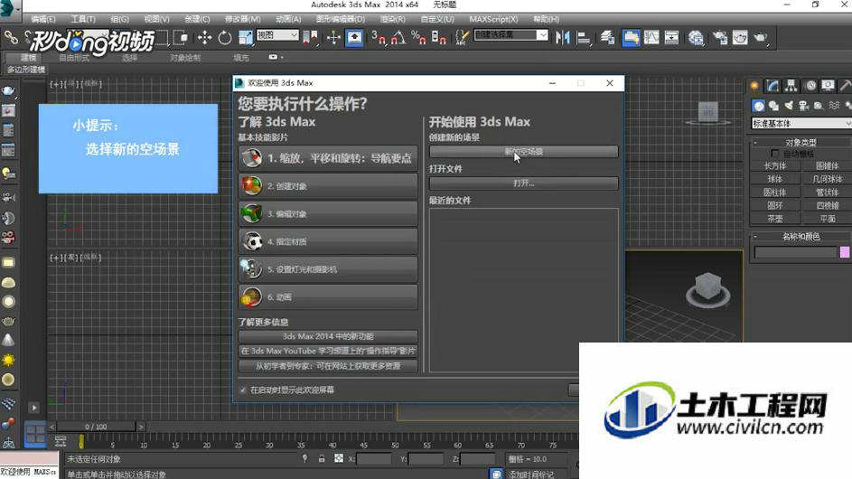
Task: Select the Geometry category icon
Action: (x=759, y=106)
